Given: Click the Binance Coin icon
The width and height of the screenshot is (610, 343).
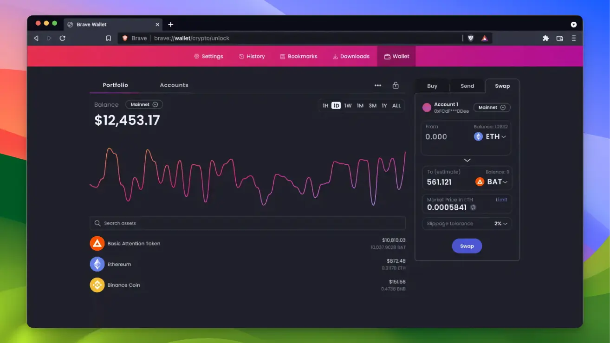Looking at the screenshot, I should pos(97,285).
